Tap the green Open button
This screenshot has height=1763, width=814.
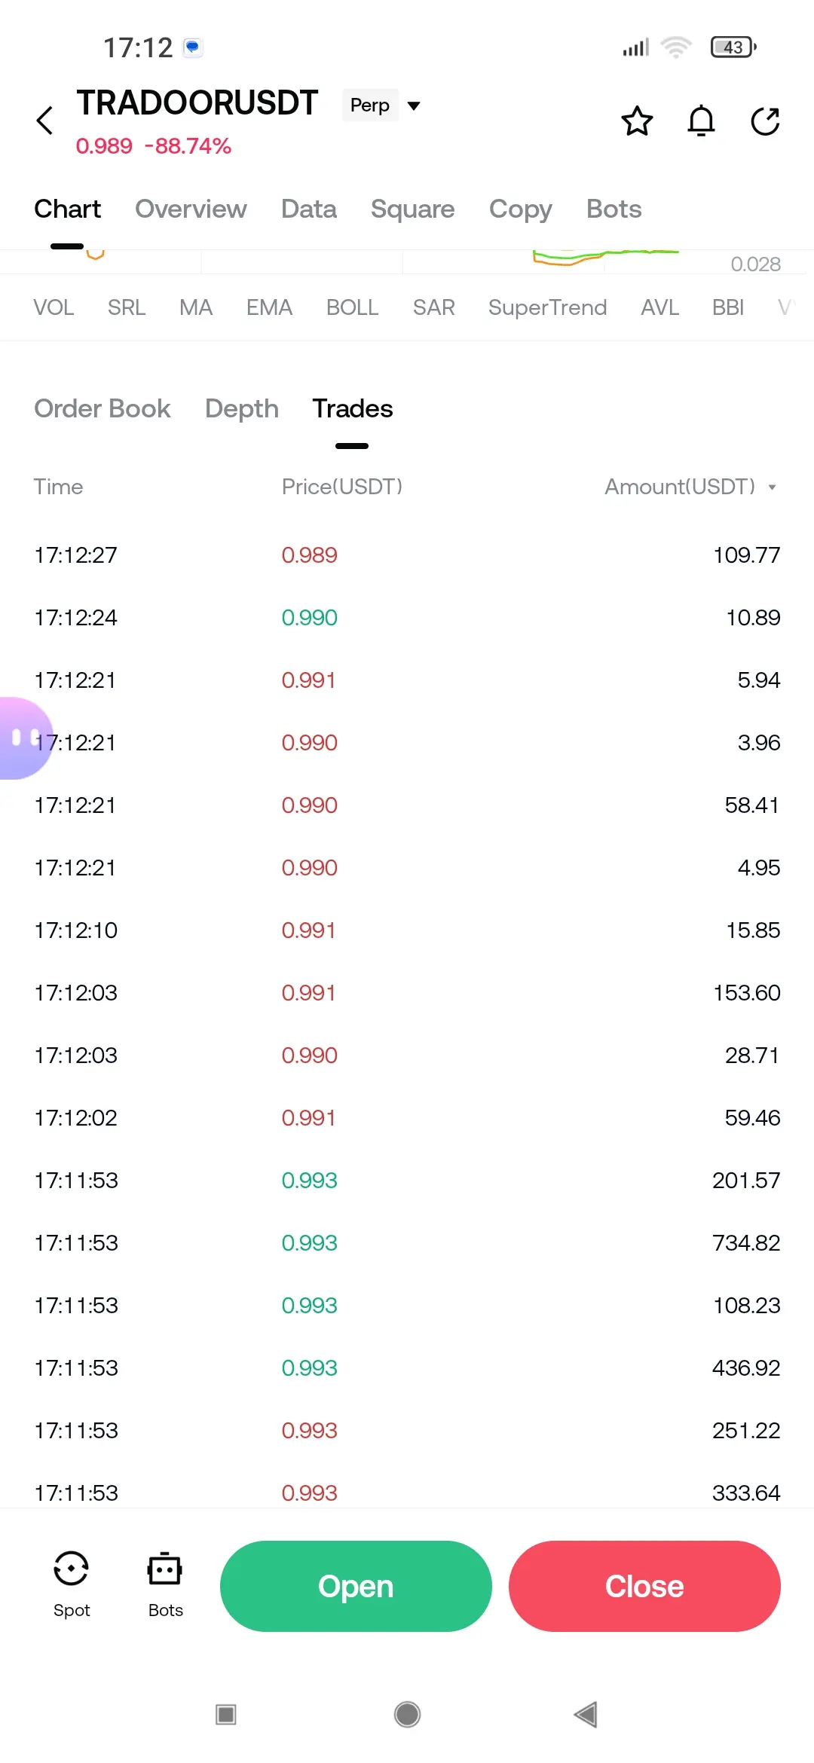(356, 1586)
